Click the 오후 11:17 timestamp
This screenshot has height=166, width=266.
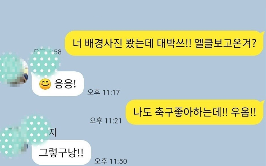[x=104, y=93]
